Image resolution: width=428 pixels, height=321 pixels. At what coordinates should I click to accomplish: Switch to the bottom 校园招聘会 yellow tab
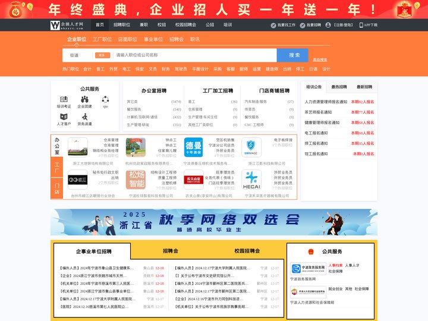[247, 251]
